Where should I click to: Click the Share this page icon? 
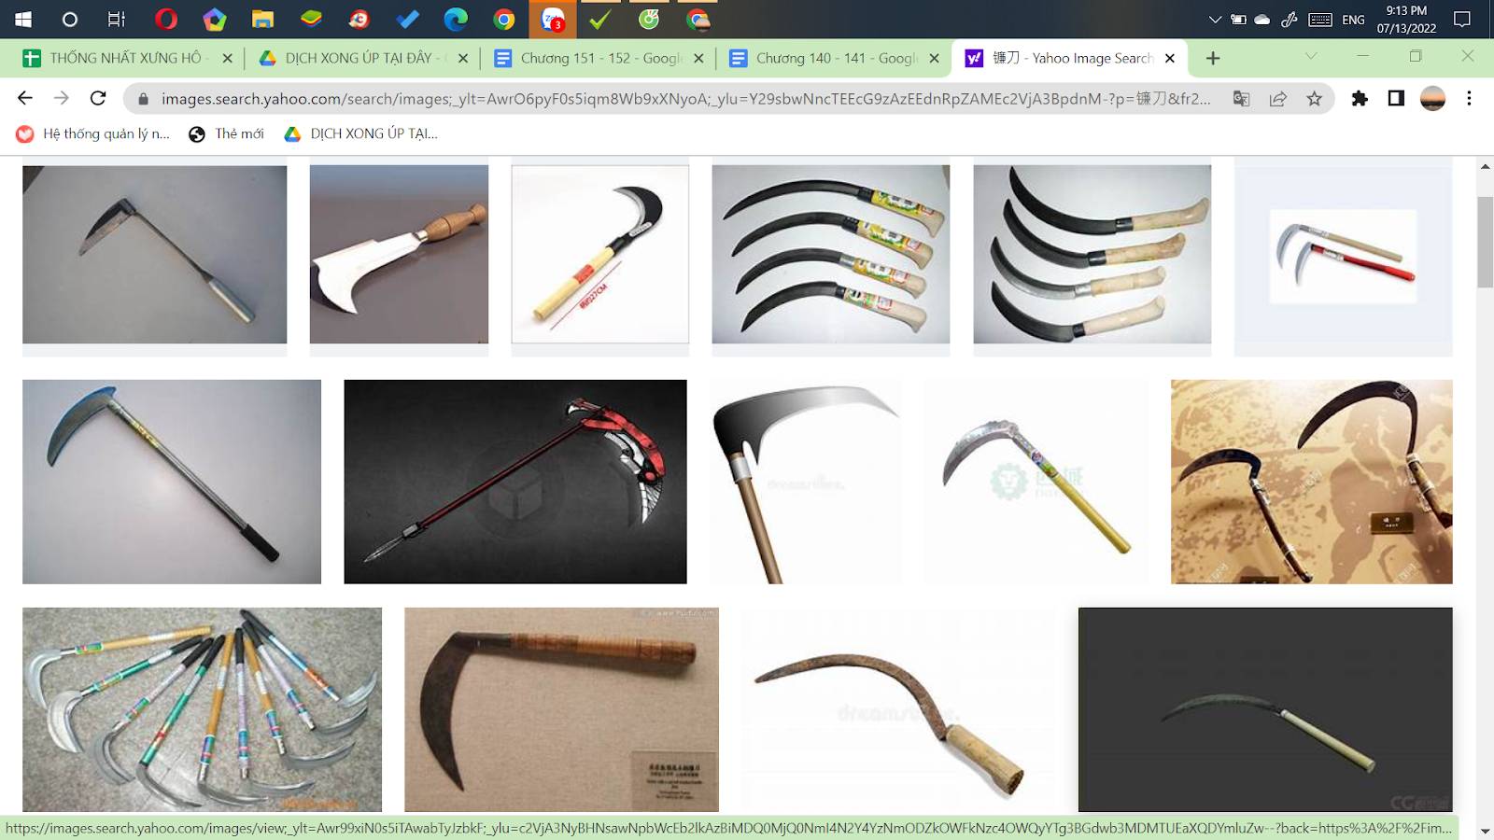[1277, 98]
